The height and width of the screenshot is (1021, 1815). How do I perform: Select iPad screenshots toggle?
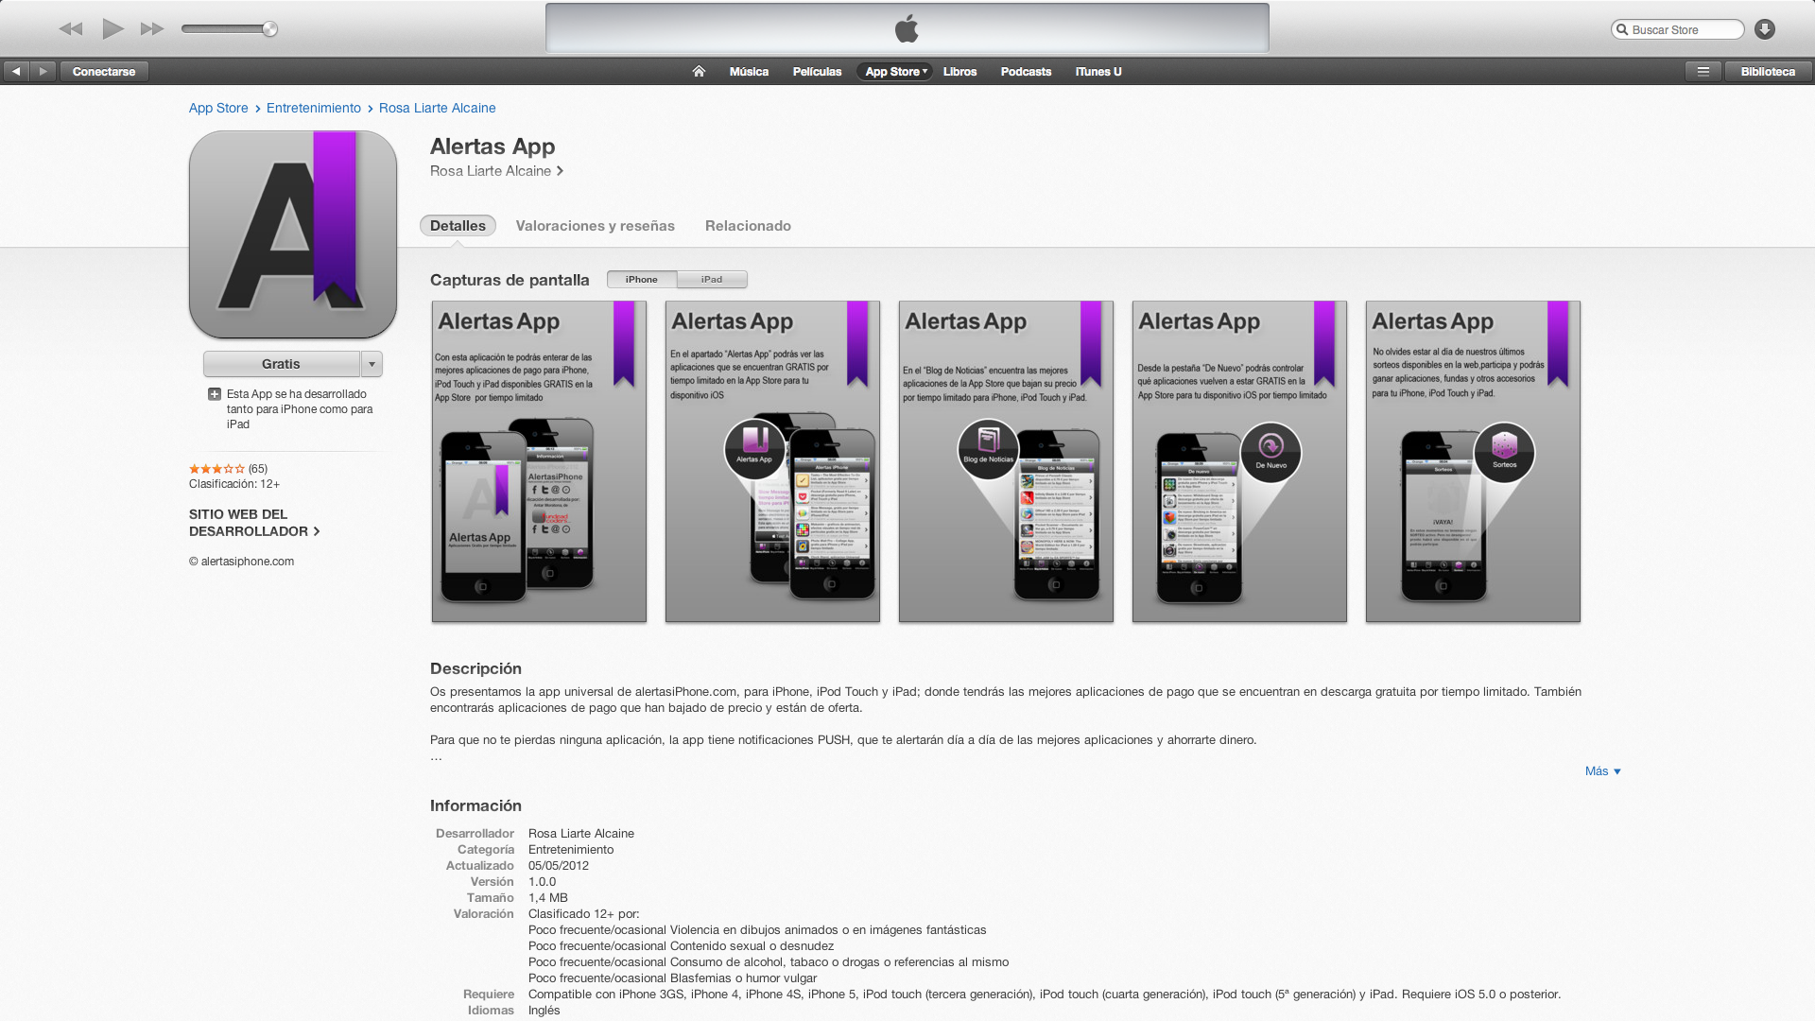coord(712,279)
